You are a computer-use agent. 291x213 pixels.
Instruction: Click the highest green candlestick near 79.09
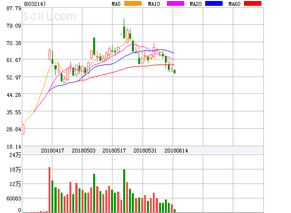(124, 29)
